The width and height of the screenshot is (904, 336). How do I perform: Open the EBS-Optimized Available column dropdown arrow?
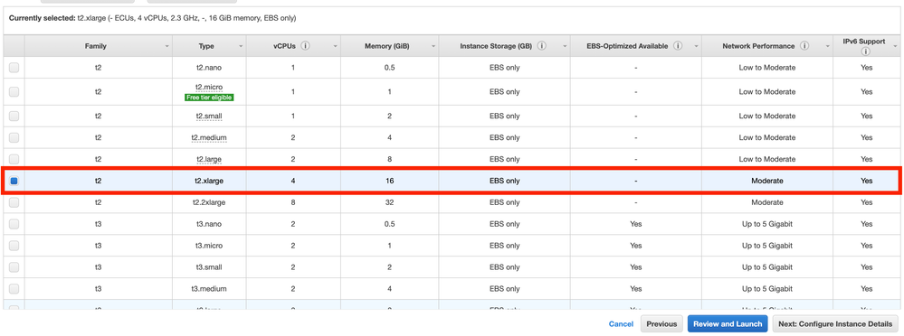pyautogui.click(x=697, y=46)
